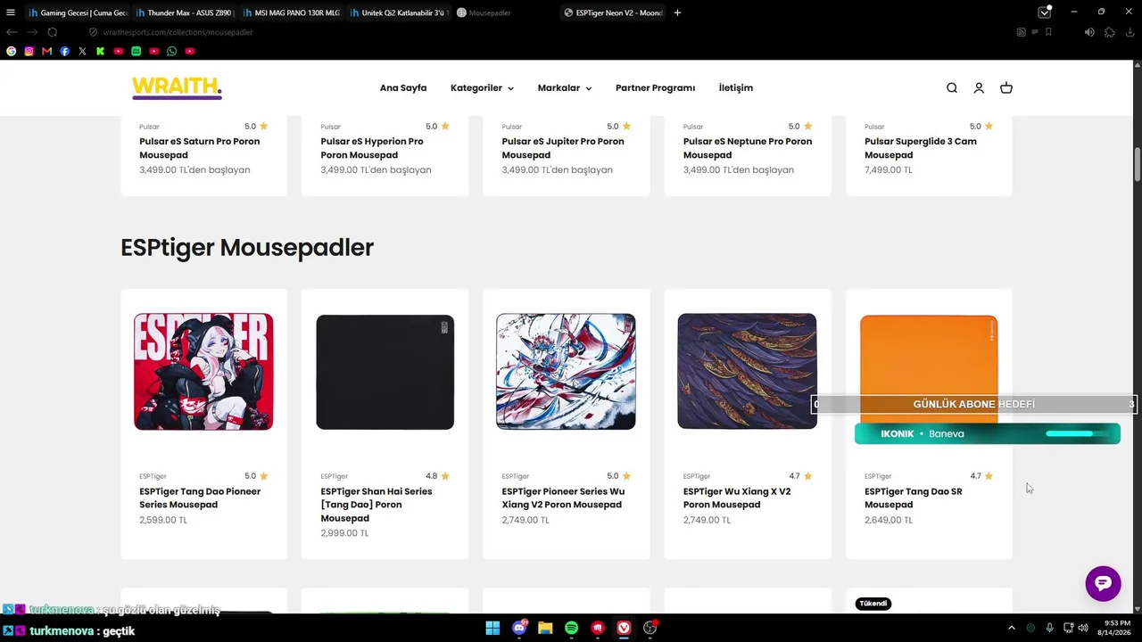Click the search icon in Wraith header
Viewport: 1142px width, 642px height.
pos(952,88)
